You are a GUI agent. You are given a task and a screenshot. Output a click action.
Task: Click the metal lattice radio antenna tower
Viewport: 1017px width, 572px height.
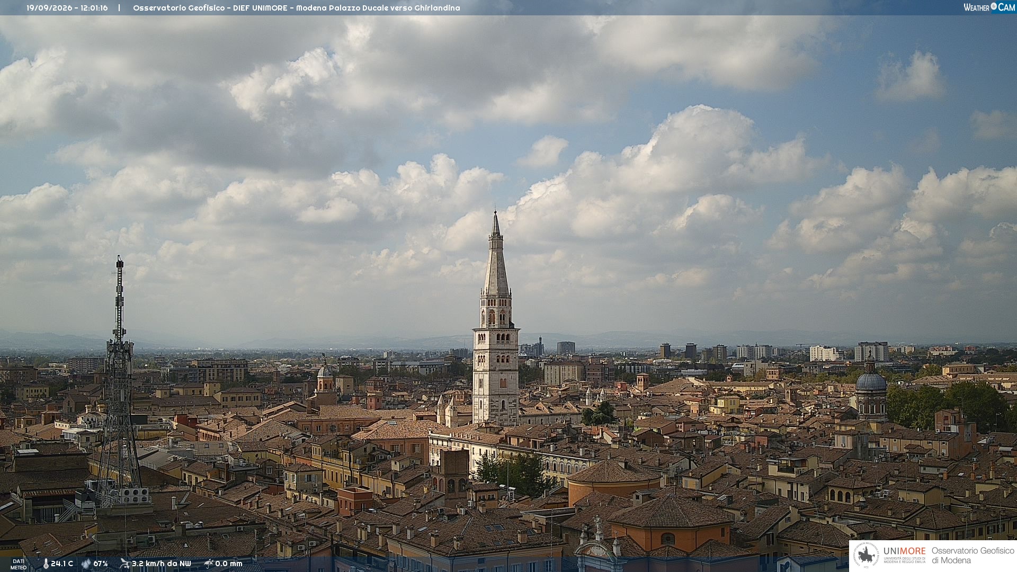pyautogui.click(x=119, y=379)
